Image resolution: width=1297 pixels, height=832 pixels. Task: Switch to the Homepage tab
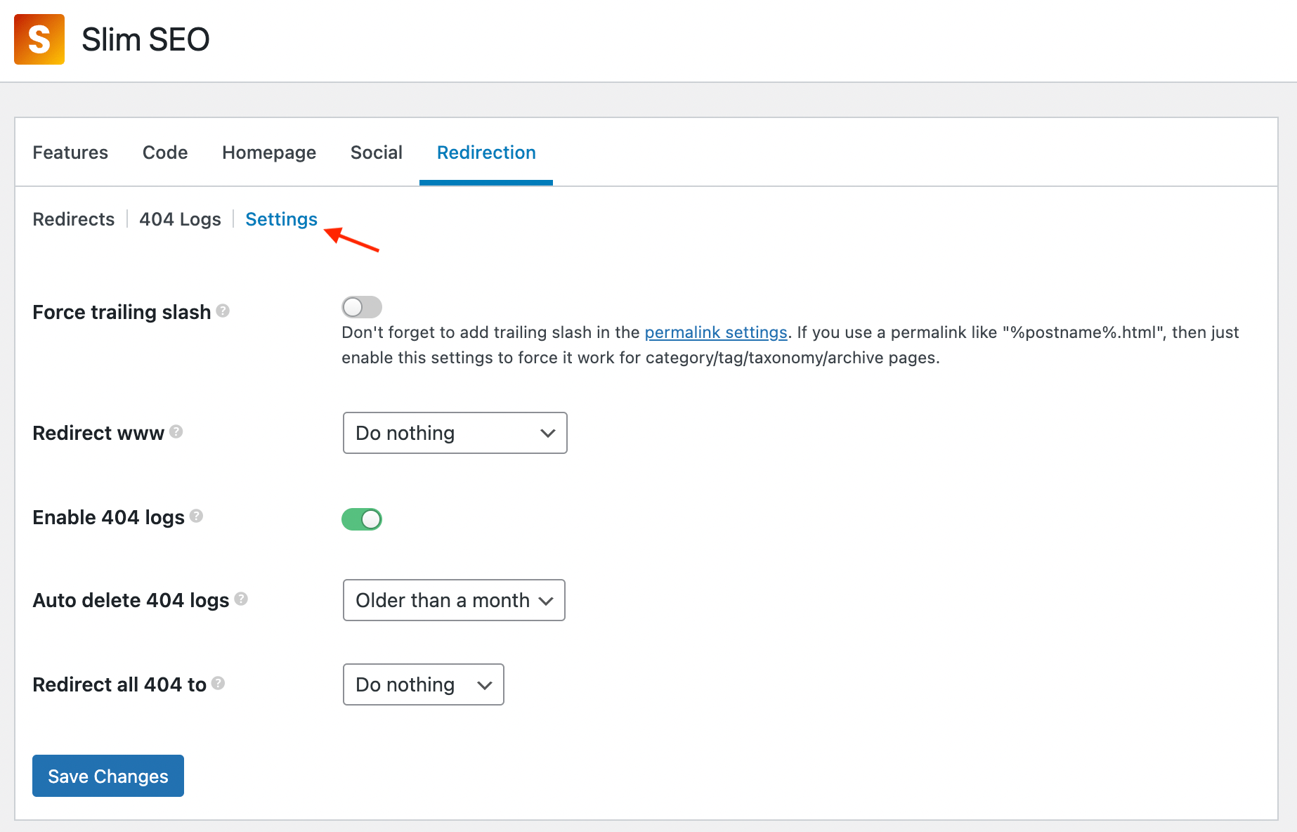click(269, 152)
